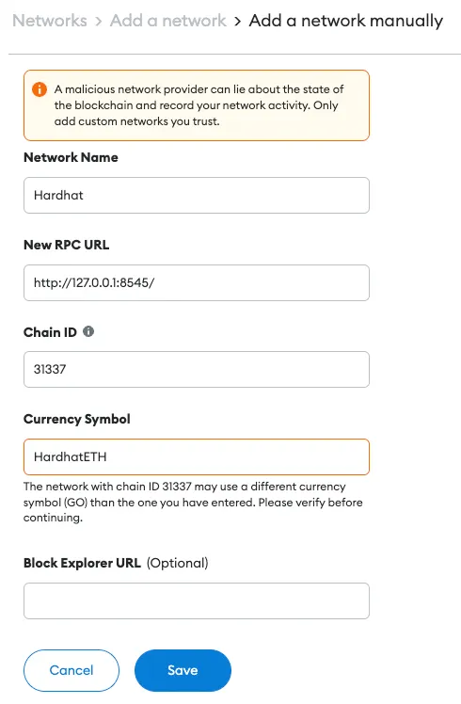The height and width of the screenshot is (704, 461).
Task: Select the Chain ID field showing 31337
Action: [197, 370]
